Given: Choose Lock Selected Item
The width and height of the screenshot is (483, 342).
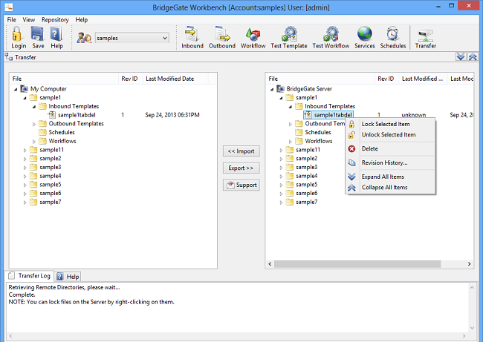Looking at the screenshot, I should click(x=390, y=124).
